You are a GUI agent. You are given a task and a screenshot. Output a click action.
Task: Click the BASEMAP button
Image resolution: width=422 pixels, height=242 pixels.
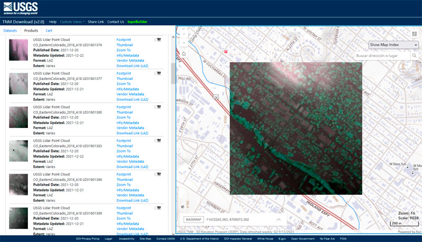(x=194, y=219)
